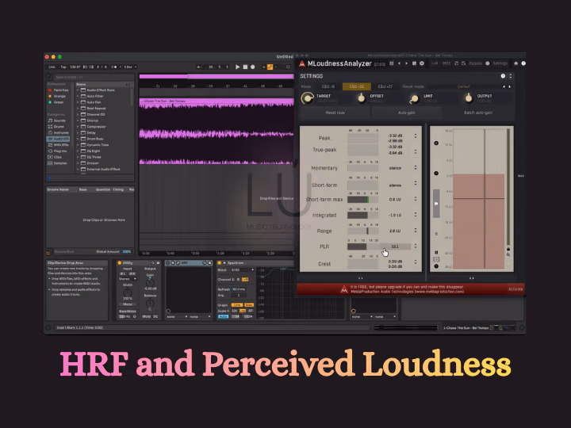Click the Batch auto-gain button
Screen dimensions: 571x428
tap(478, 113)
